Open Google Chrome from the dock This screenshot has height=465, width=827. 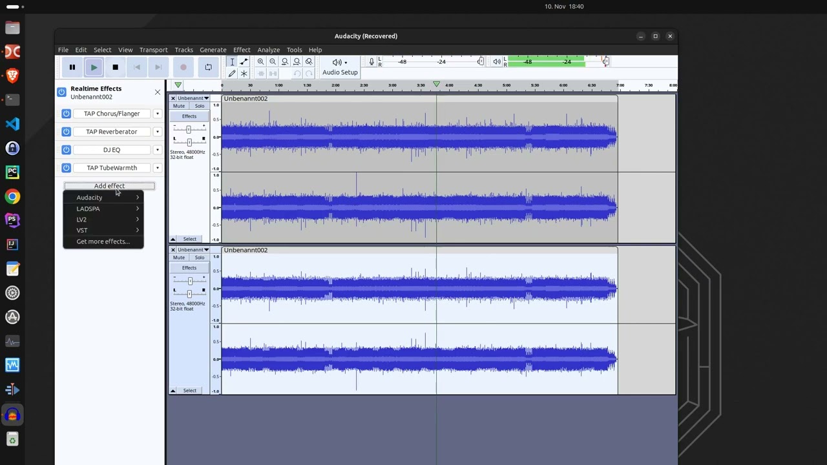click(x=12, y=196)
